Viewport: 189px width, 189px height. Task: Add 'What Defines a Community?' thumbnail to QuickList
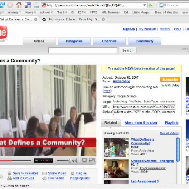[107, 154]
